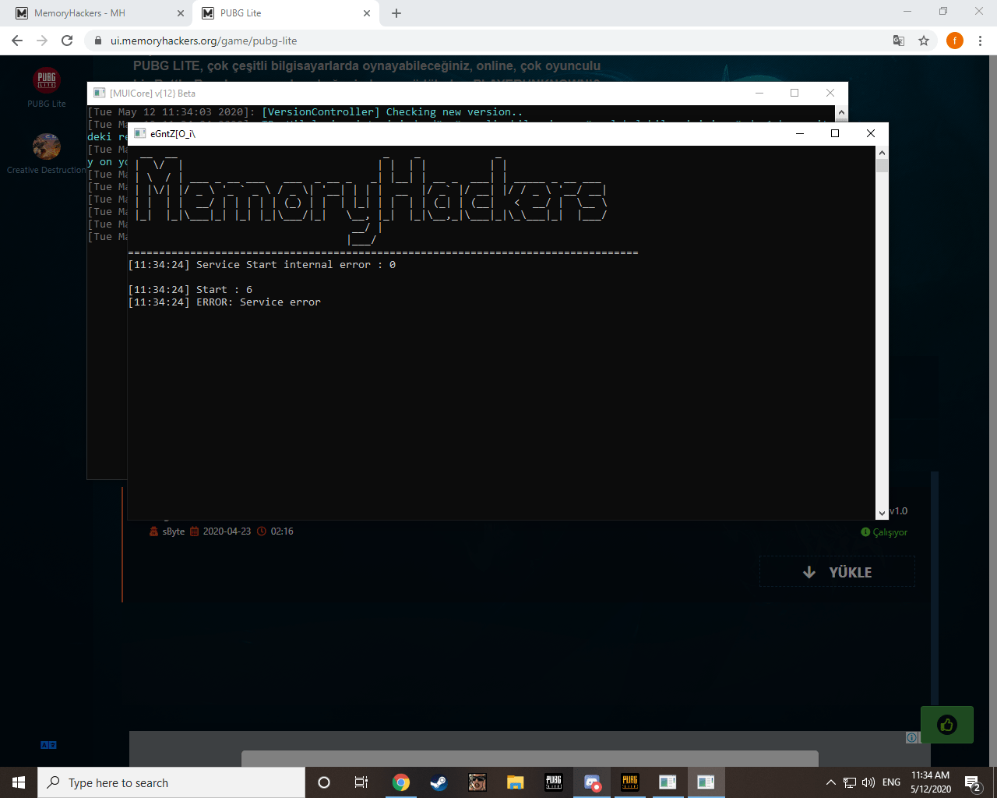Viewport: 997px width, 798px height.
Task: Minimize the MUICore Beta console window
Action: coord(759,93)
